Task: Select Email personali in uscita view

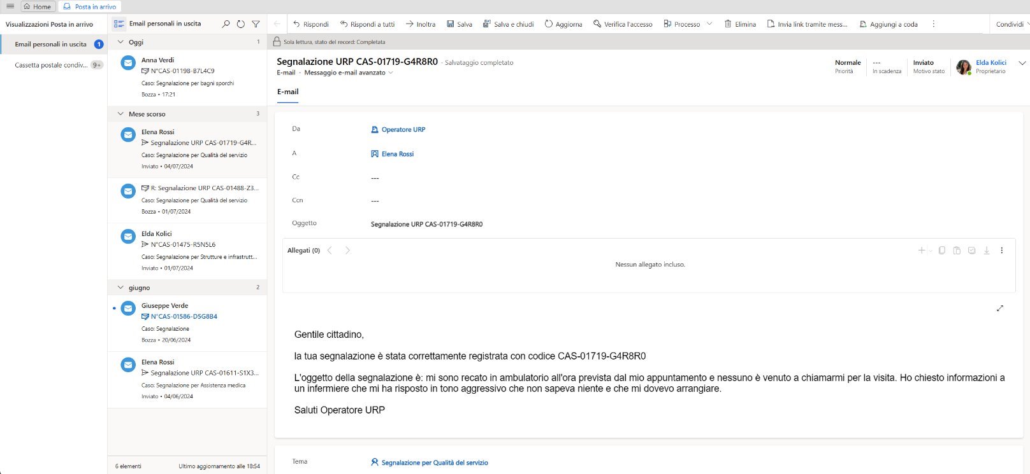Action: 54,44
